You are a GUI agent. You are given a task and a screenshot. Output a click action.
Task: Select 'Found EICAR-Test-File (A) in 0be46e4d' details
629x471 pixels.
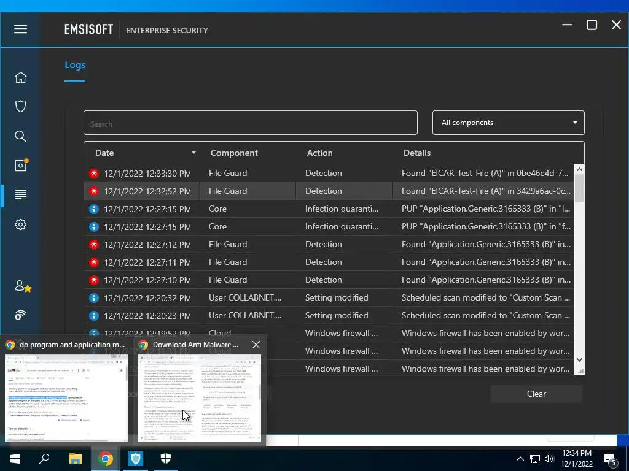pos(485,173)
